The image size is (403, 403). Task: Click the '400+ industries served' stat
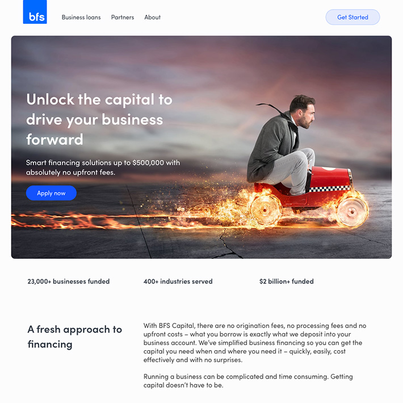[x=178, y=282]
